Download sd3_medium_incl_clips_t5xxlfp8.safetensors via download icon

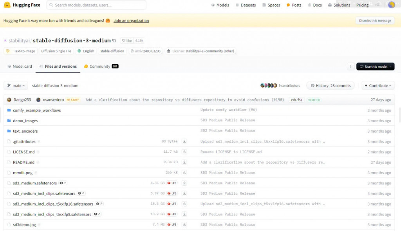point(184,214)
